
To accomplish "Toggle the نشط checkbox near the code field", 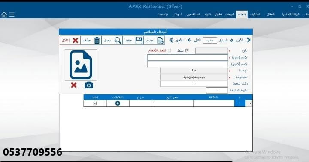I will (x=187, y=51).
